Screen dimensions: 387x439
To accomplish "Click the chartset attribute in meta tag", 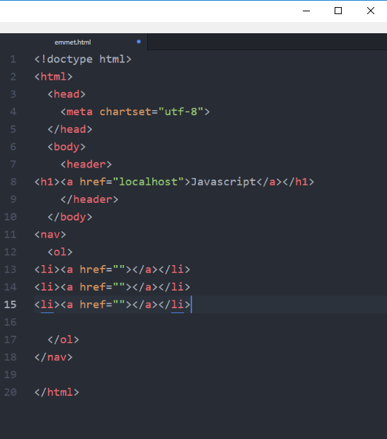I will 125,112.
